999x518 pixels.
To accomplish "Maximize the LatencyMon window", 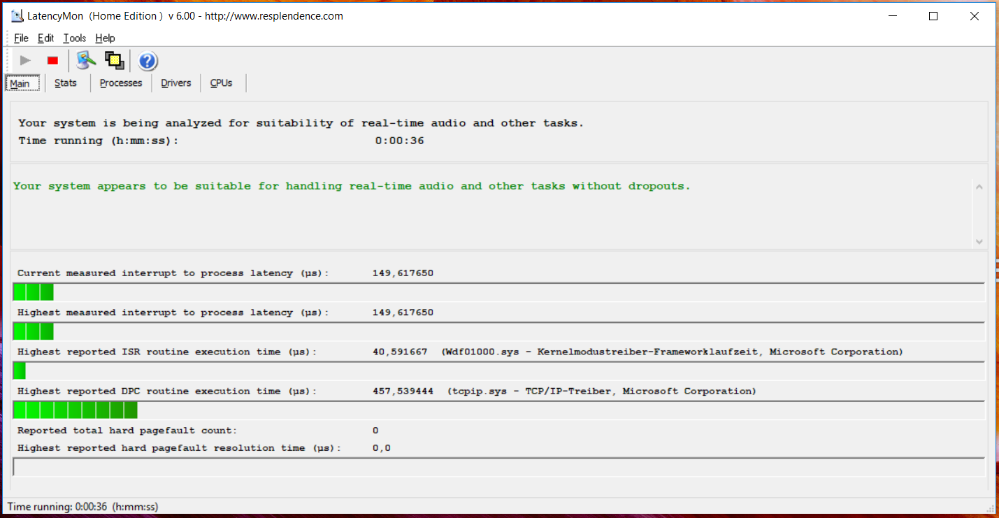I will coord(933,16).
